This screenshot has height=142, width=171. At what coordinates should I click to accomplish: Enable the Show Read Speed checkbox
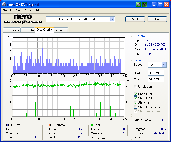coord(136,107)
